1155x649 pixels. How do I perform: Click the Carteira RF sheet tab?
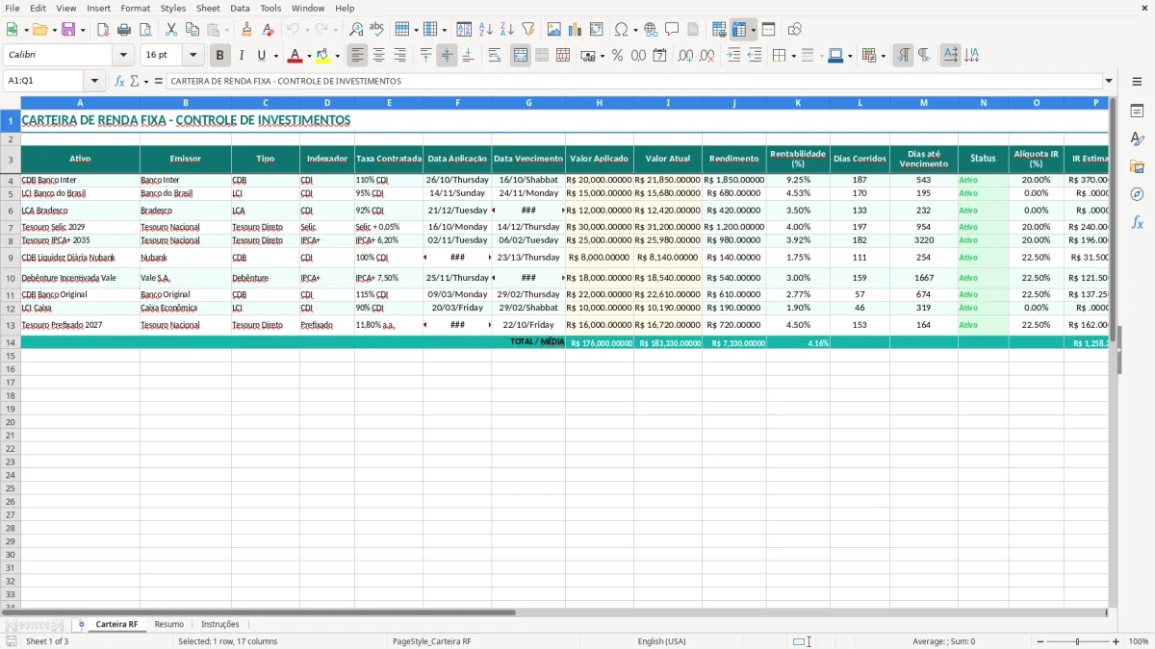tap(116, 624)
